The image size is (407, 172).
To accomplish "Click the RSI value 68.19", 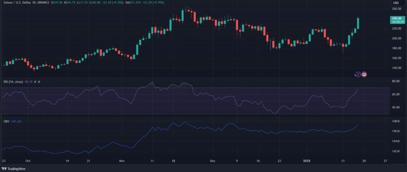I will pos(28,82).
